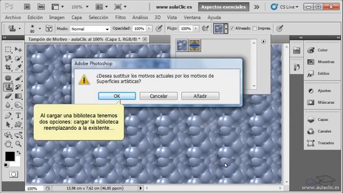
Task: Select the Gradient tool
Action: tap(18, 96)
